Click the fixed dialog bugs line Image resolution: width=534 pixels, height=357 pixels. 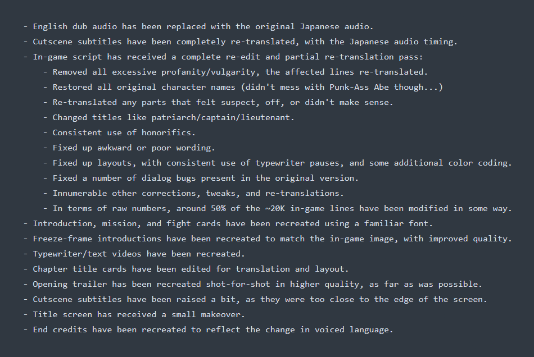pyautogui.click(x=205, y=178)
